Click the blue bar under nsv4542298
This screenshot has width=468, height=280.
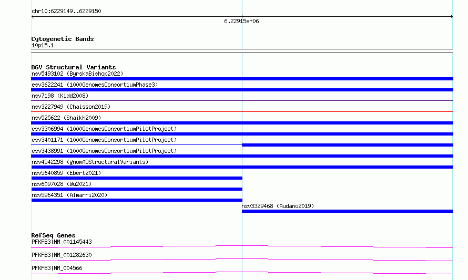242,167
